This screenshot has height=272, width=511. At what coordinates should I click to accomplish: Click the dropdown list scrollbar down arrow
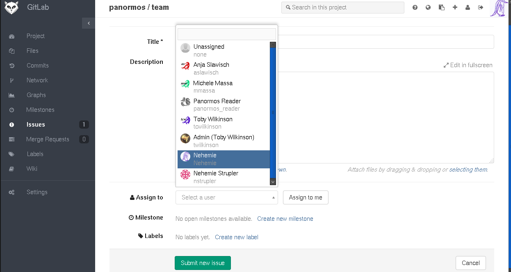pos(273,182)
